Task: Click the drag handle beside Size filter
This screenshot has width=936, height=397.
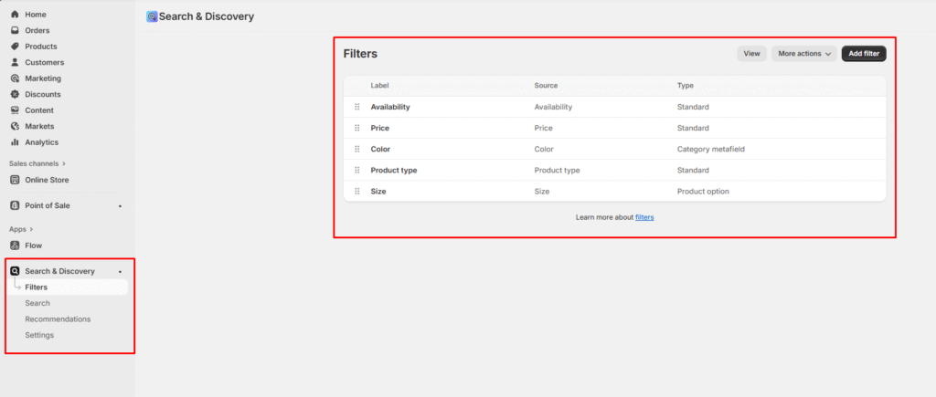Action: click(x=357, y=191)
